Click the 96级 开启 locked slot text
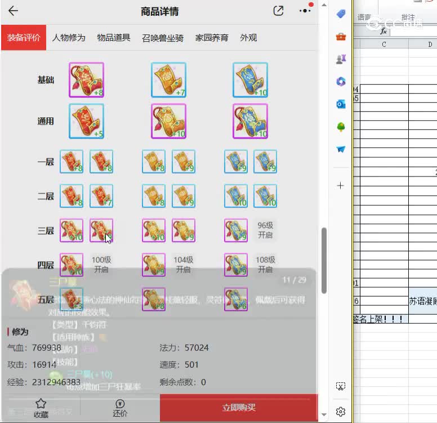Viewport: 437px width, 423px height. [x=265, y=230]
